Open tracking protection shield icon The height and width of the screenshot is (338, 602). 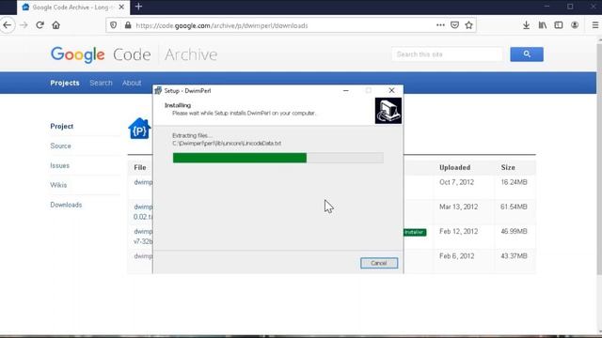coord(113,25)
